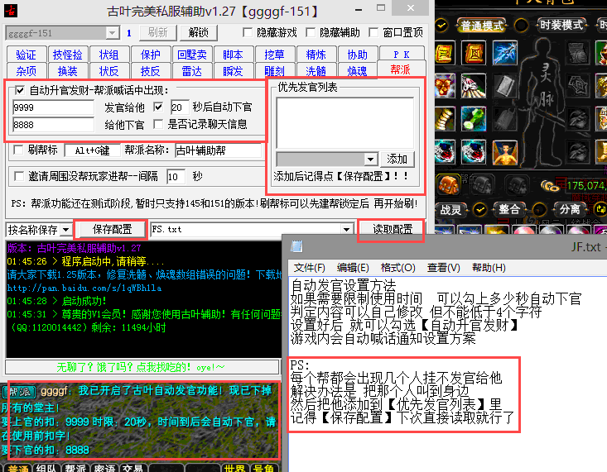Open the 格式(O) menu in Notepad
Screen dimensions: 607x472
coord(397,268)
